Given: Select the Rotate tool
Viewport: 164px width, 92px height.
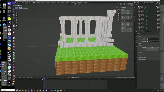Looking at the screenshot, I should point(16,15).
